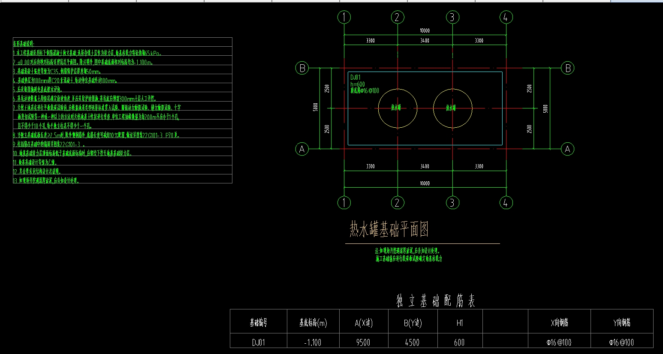663x354 pixels.
Task: Select note 6 mentioning 300mm manual excavation
Action: click(x=85, y=99)
